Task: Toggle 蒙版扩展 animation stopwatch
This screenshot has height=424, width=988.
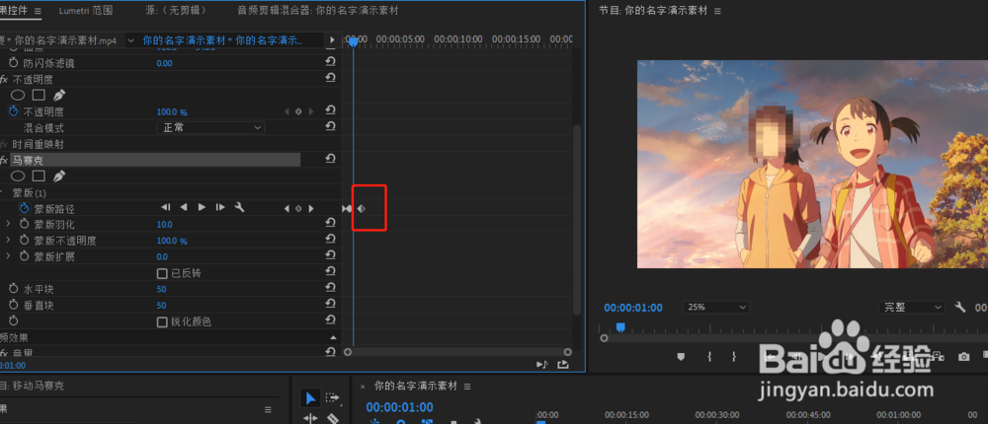Action: click(25, 256)
